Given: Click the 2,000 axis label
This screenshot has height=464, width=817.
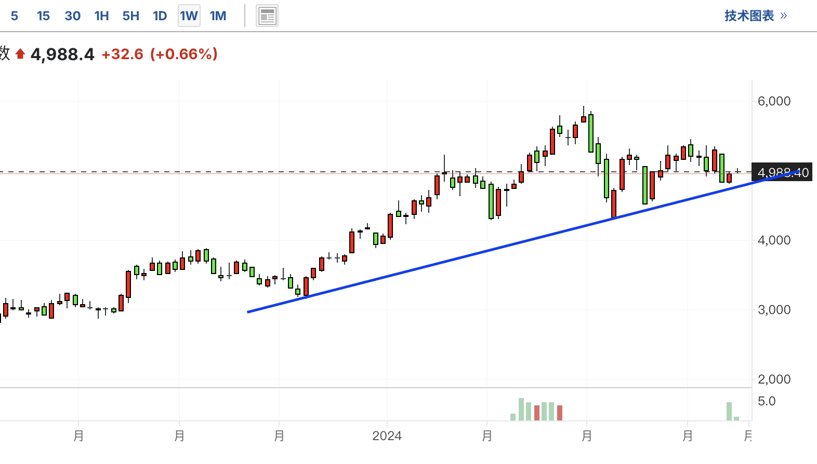Looking at the screenshot, I should 774,379.
